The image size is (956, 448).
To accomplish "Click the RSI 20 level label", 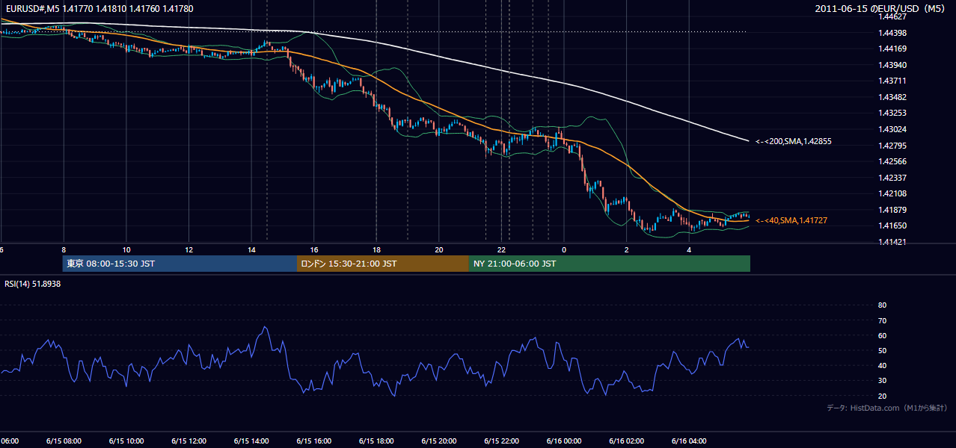I will pyautogui.click(x=882, y=396).
